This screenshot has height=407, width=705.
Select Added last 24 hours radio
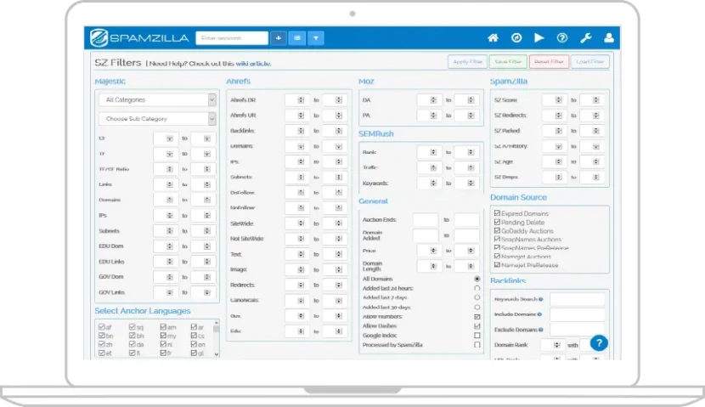tap(477, 288)
